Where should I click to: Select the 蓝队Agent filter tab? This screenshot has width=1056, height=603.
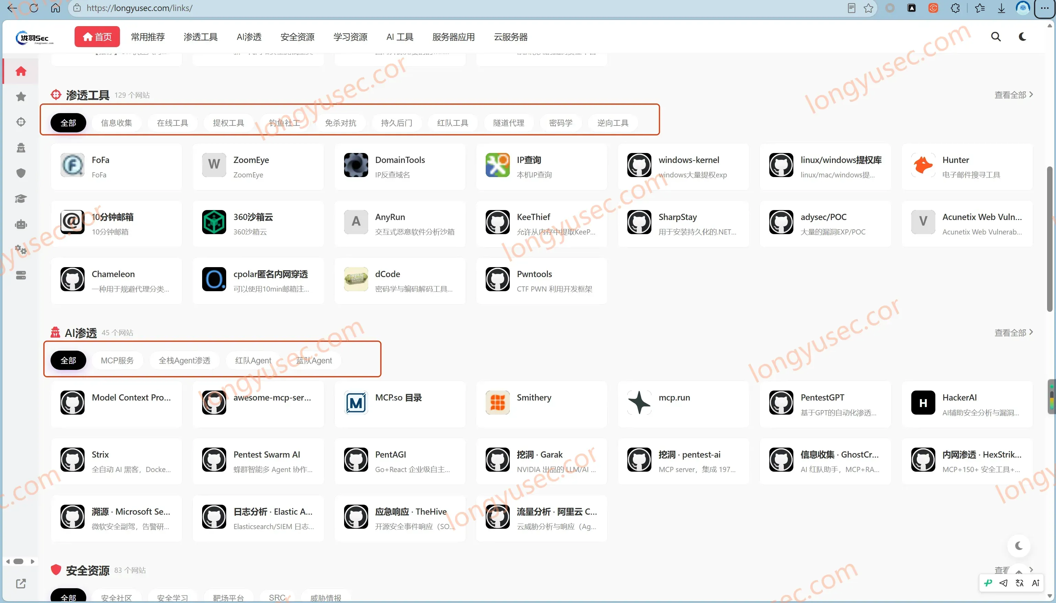[x=314, y=361]
